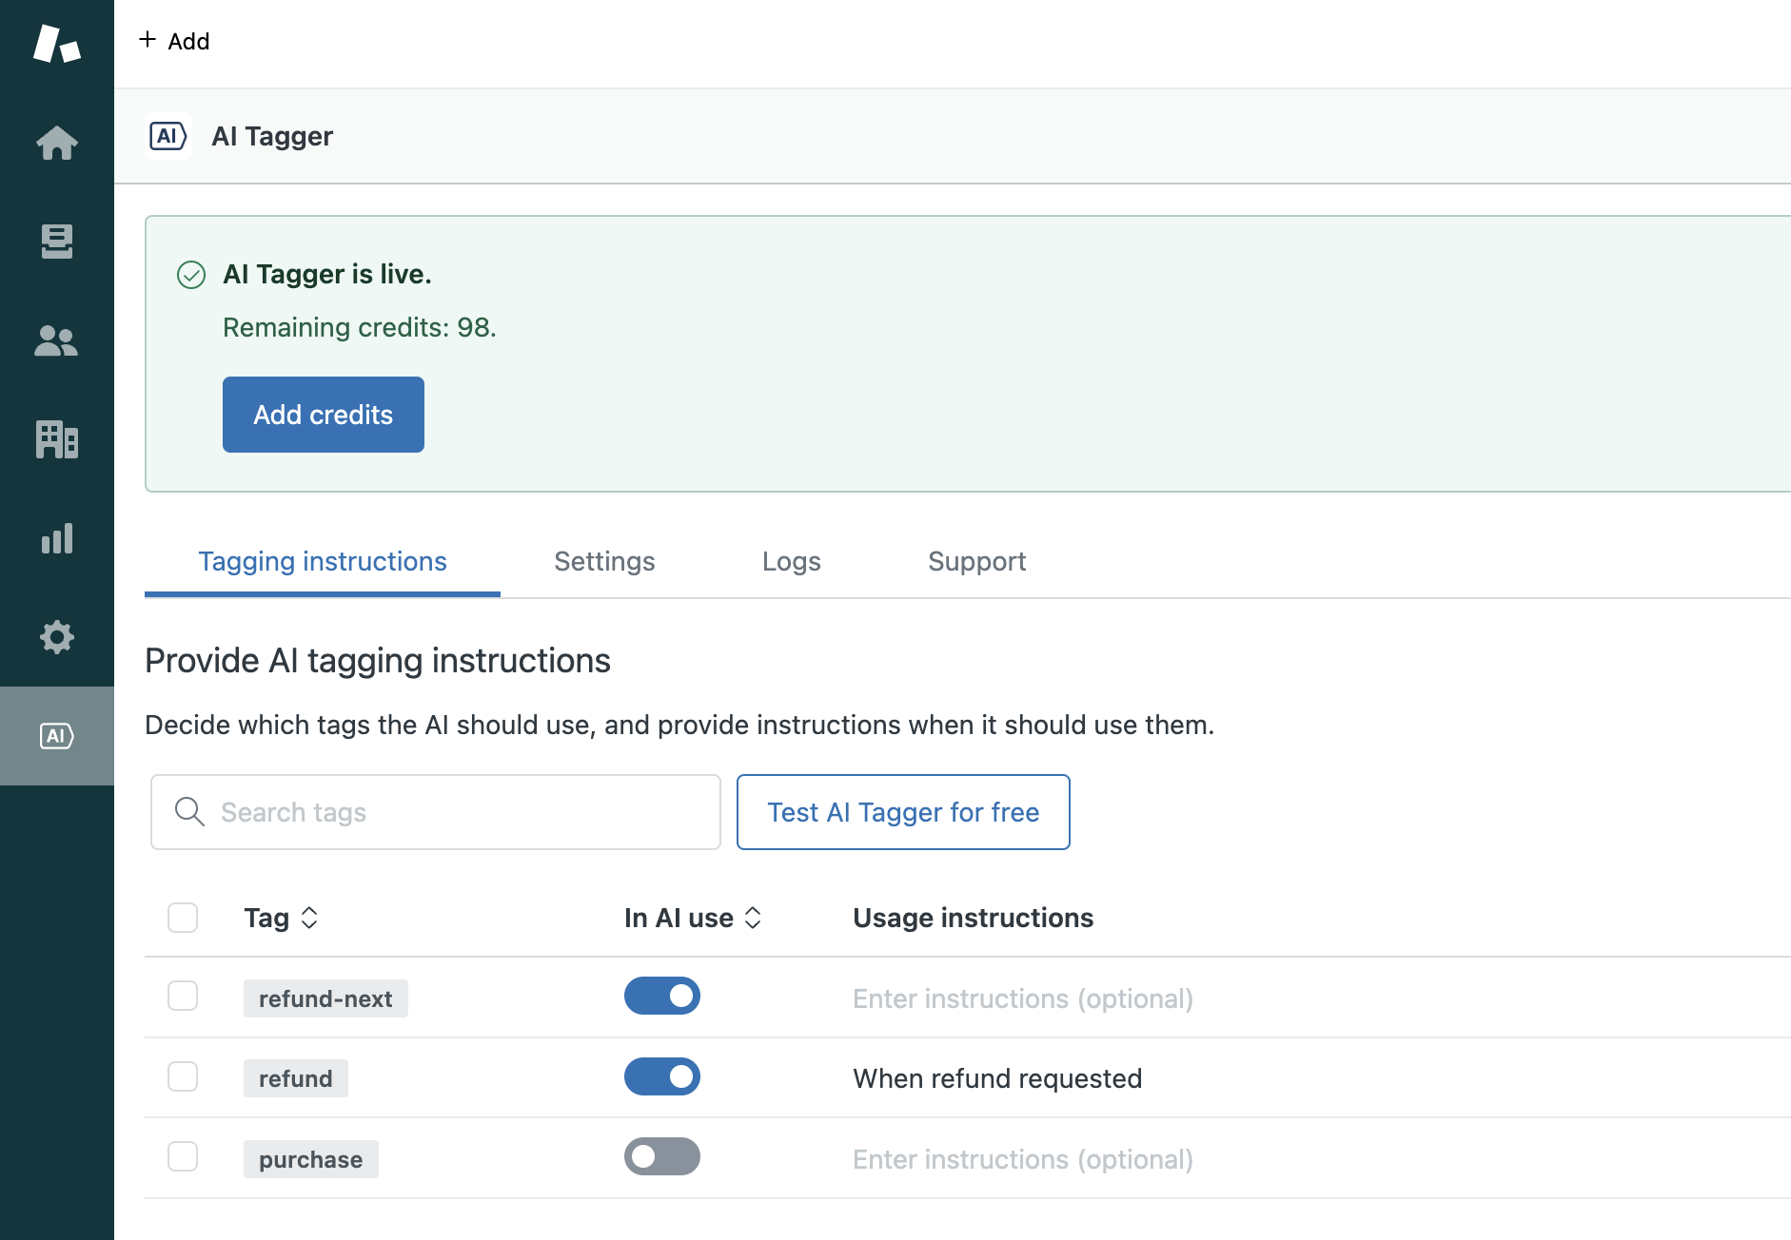Click the Add credits button

click(x=323, y=415)
